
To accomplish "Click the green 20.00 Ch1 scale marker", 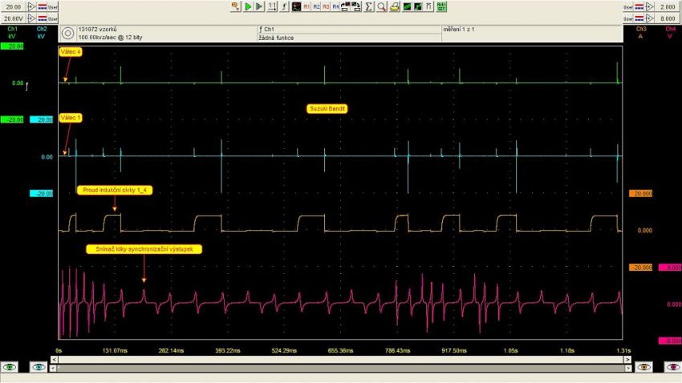I will coord(12,46).
